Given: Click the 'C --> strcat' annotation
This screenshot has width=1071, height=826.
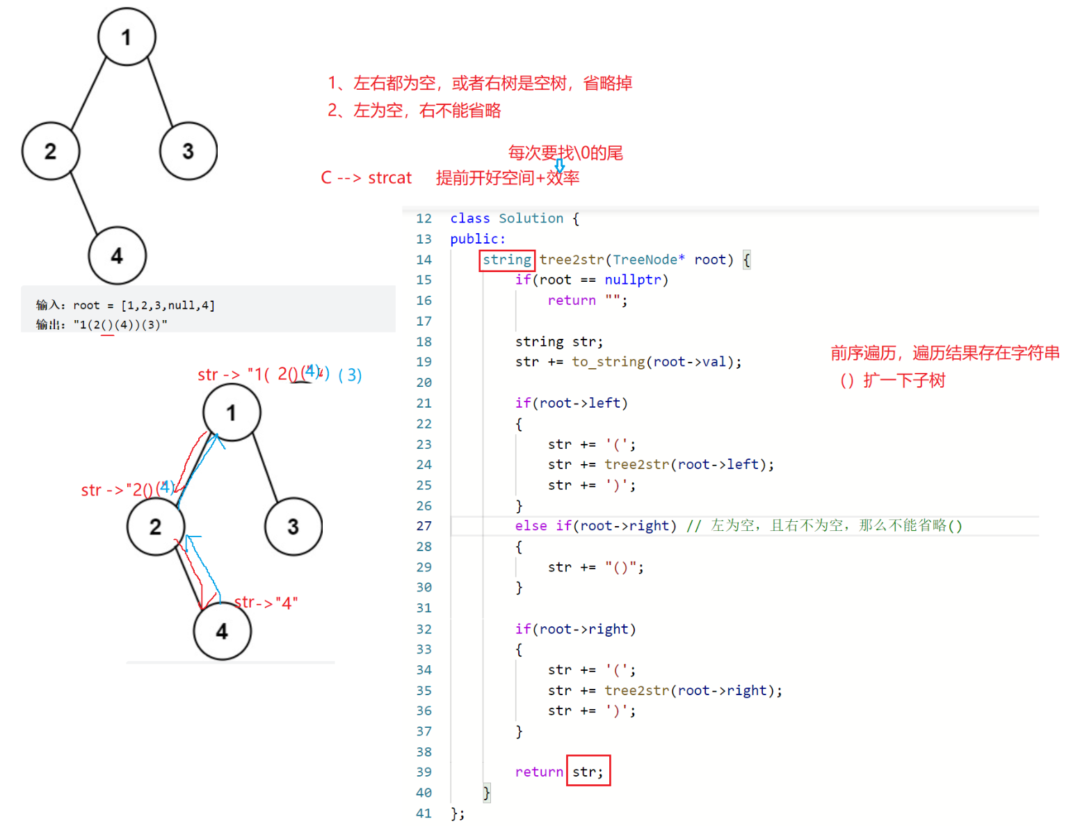Looking at the screenshot, I should [x=367, y=178].
